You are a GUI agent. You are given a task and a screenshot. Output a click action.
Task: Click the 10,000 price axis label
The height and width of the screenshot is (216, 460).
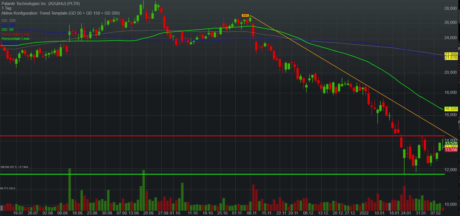click(450, 204)
